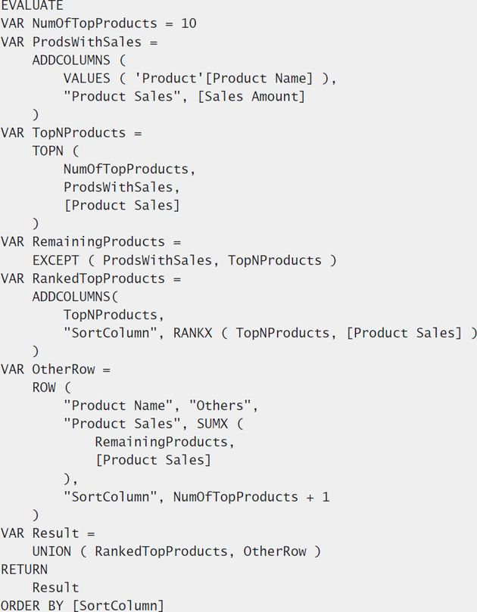This screenshot has width=477, height=612.
Task: Click ORDER BY [SortColumn] clause
Action: [83, 605]
